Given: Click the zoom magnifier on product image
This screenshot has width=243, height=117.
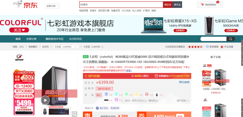Looking at the screenshot, I should tap(74, 114).
